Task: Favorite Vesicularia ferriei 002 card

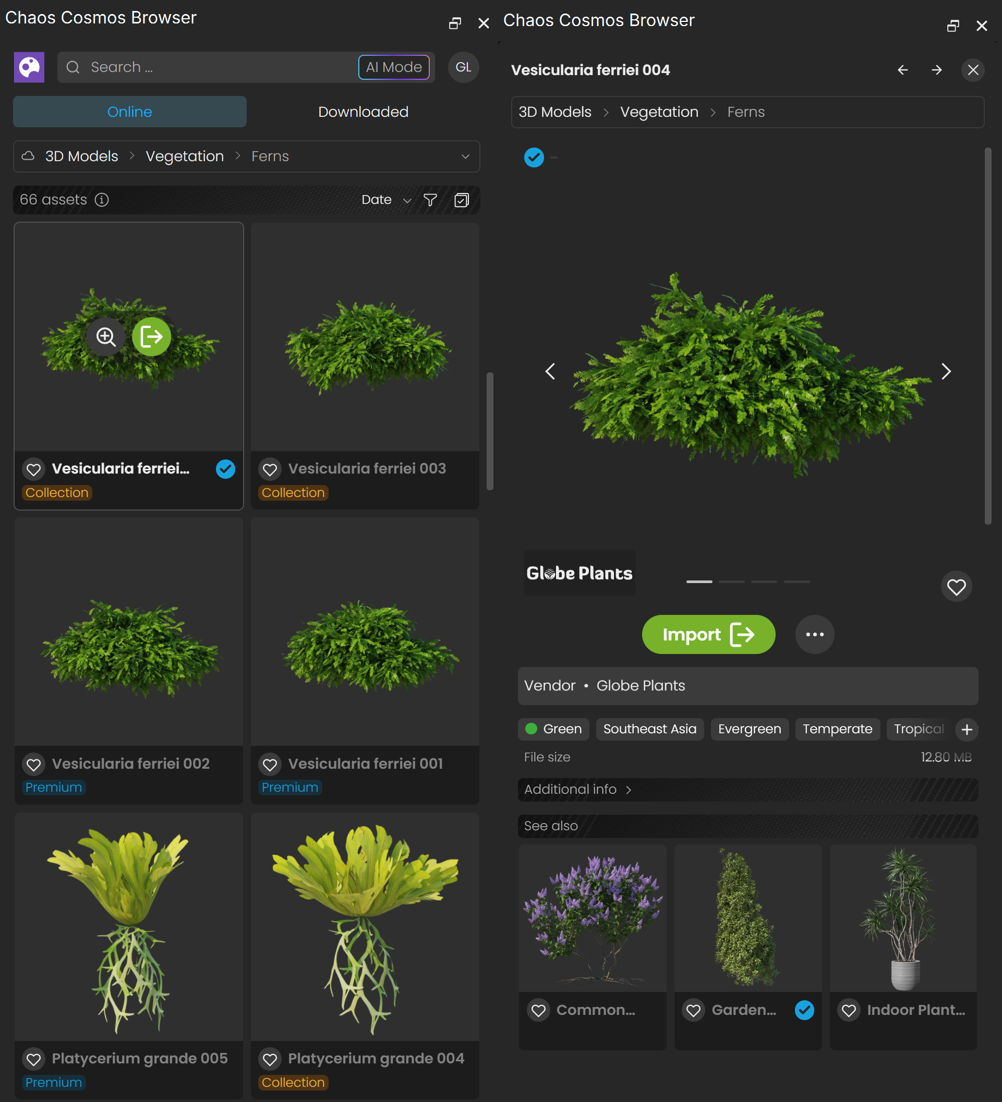Action: (x=34, y=765)
